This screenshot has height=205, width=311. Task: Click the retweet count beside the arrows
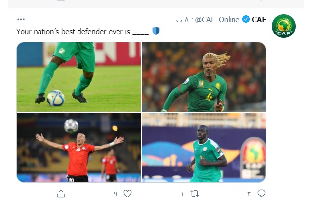coord(182,194)
